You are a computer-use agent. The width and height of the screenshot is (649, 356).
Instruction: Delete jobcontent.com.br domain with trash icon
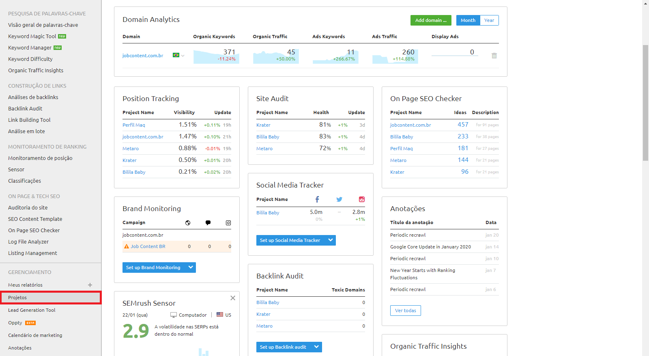(x=494, y=56)
